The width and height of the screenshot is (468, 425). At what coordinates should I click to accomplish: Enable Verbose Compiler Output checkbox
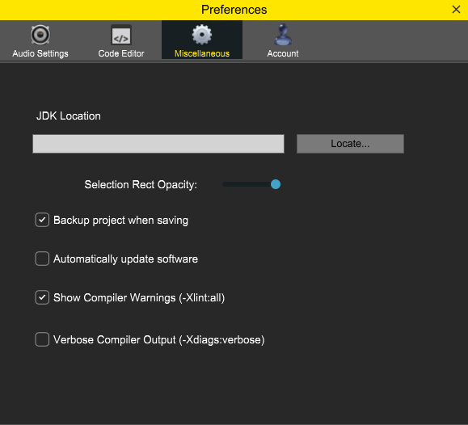pyautogui.click(x=42, y=339)
